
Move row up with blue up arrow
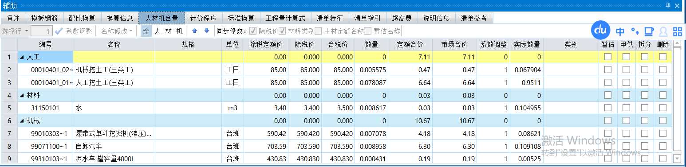(x=194, y=31)
